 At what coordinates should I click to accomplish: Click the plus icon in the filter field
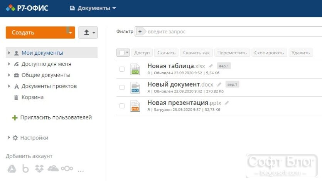pyautogui.click(x=140, y=32)
